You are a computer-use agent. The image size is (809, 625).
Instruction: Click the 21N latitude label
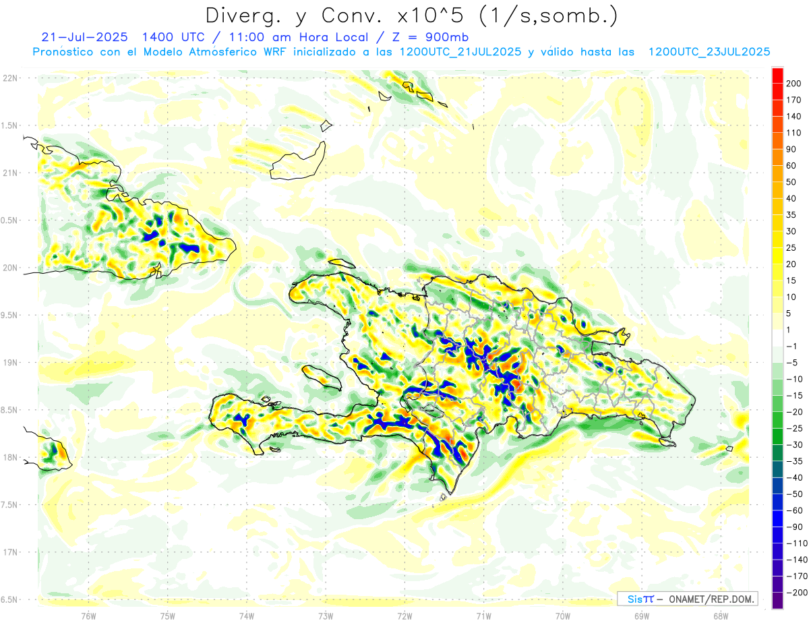[x=9, y=173]
